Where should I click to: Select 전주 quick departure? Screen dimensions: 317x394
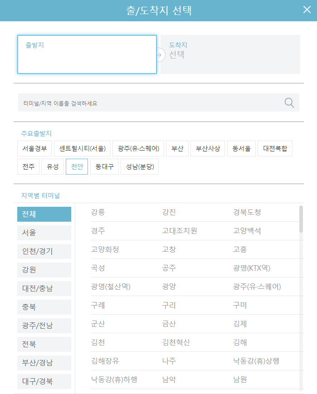point(29,166)
